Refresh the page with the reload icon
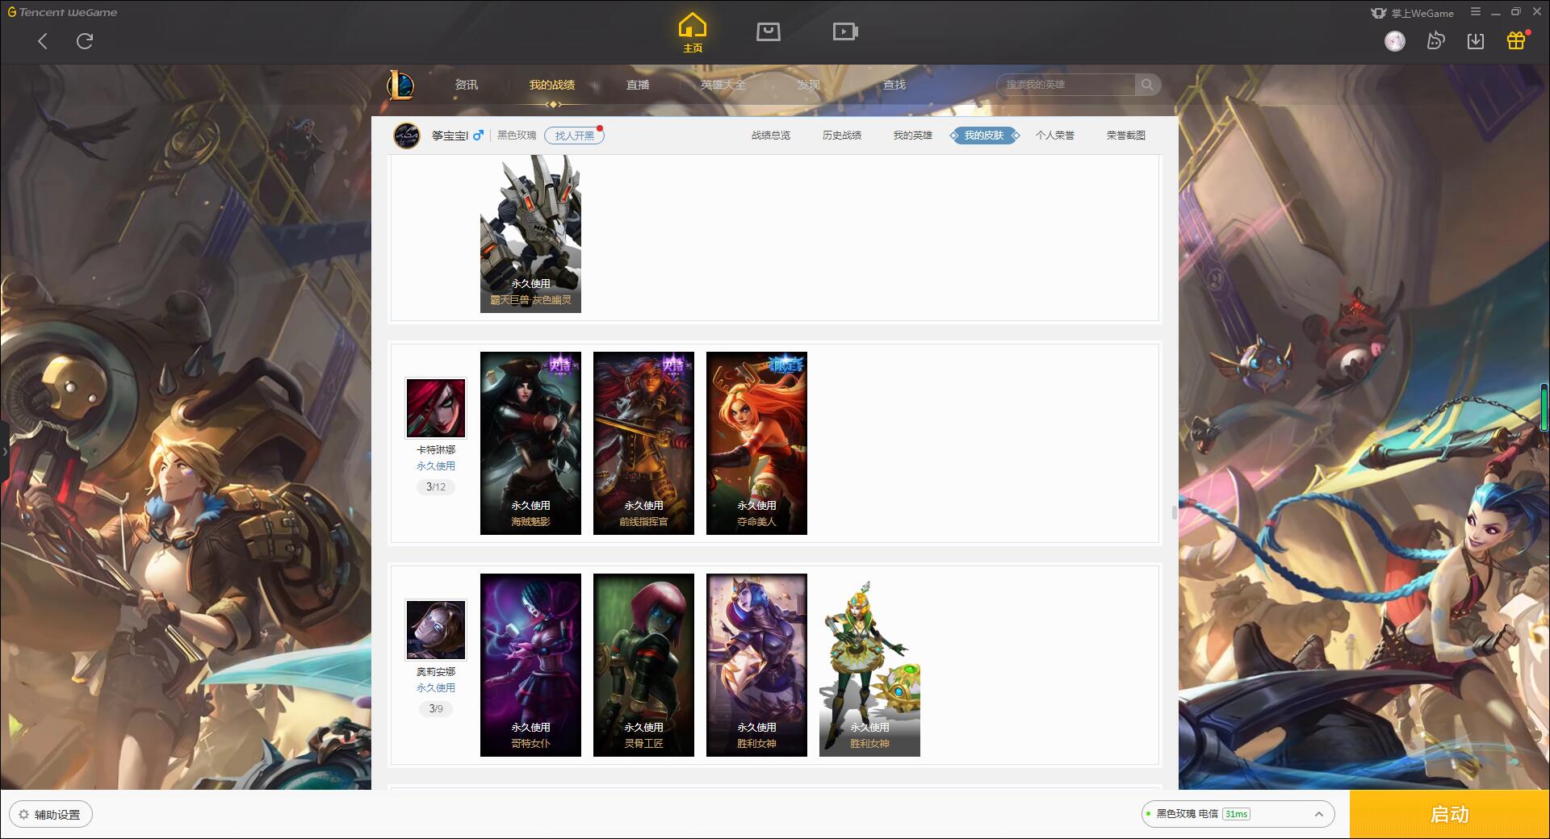The height and width of the screenshot is (839, 1550). (x=85, y=41)
